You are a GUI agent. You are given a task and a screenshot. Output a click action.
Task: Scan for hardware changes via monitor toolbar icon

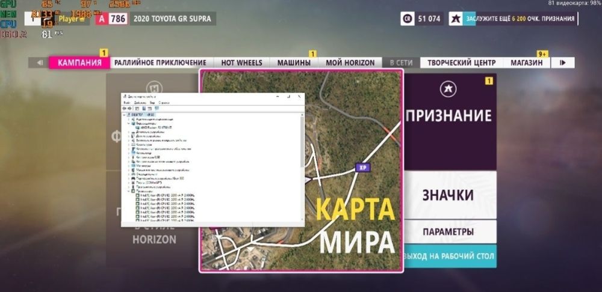click(x=157, y=108)
